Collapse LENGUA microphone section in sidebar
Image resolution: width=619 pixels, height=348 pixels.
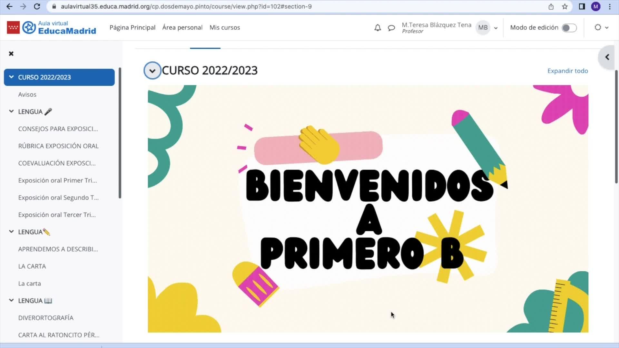[11, 111]
